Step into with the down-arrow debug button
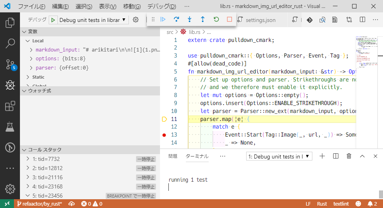 (x=189, y=19)
